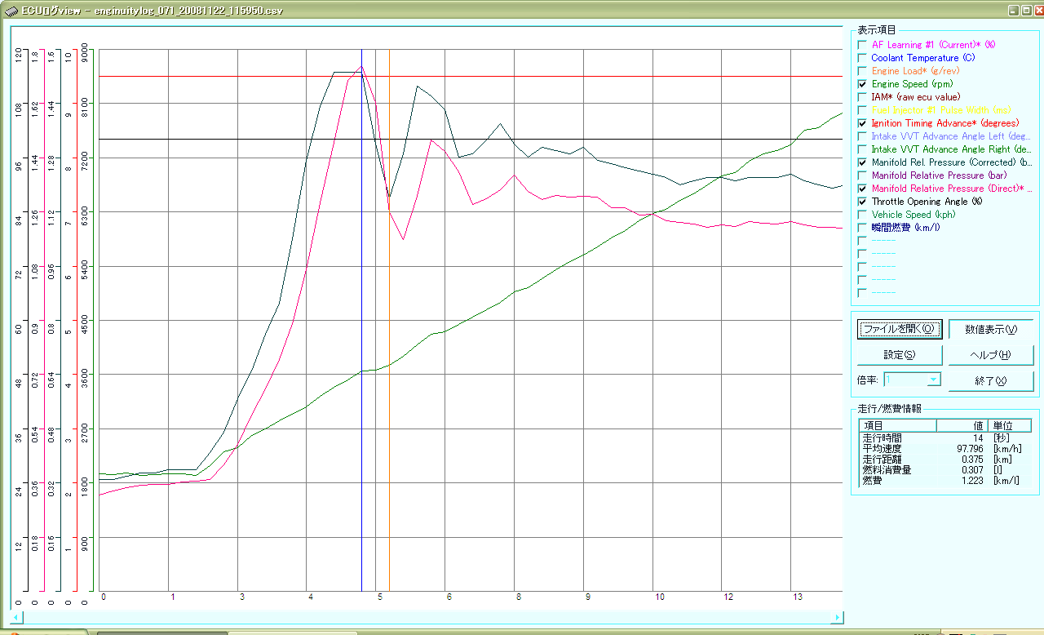This screenshot has height=635, width=1044.
Task: Maximize the ECU log view window
Action: 1024,11
